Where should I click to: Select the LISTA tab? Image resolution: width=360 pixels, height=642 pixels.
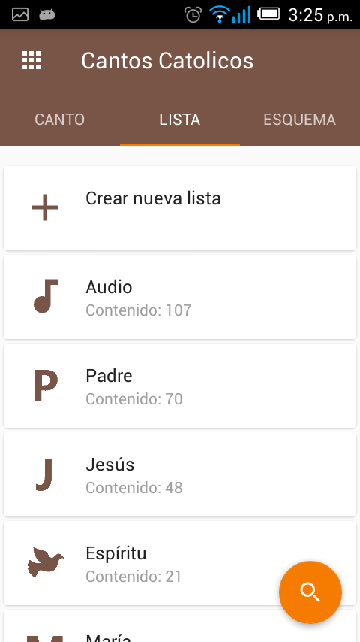pyautogui.click(x=180, y=120)
